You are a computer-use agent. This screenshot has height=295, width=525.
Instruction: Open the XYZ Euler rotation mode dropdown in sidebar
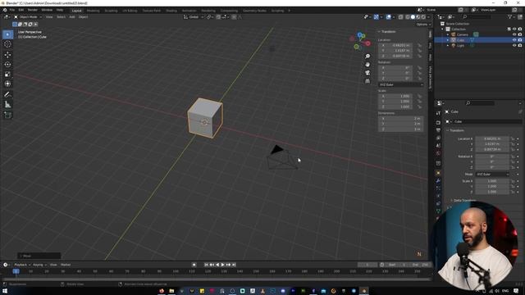(401, 84)
